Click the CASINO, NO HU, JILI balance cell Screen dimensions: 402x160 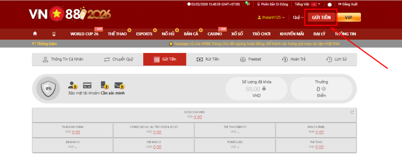tap(154, 130)
